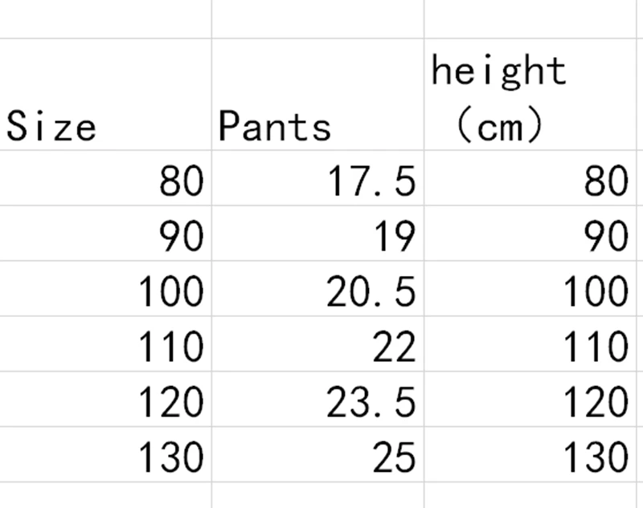Click the Pants cell showing 23.5
643x508 pixels.
tap(317, 399)
